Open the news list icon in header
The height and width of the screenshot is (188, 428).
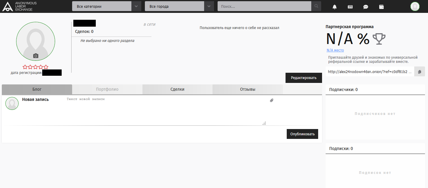(x=350, y=7)
